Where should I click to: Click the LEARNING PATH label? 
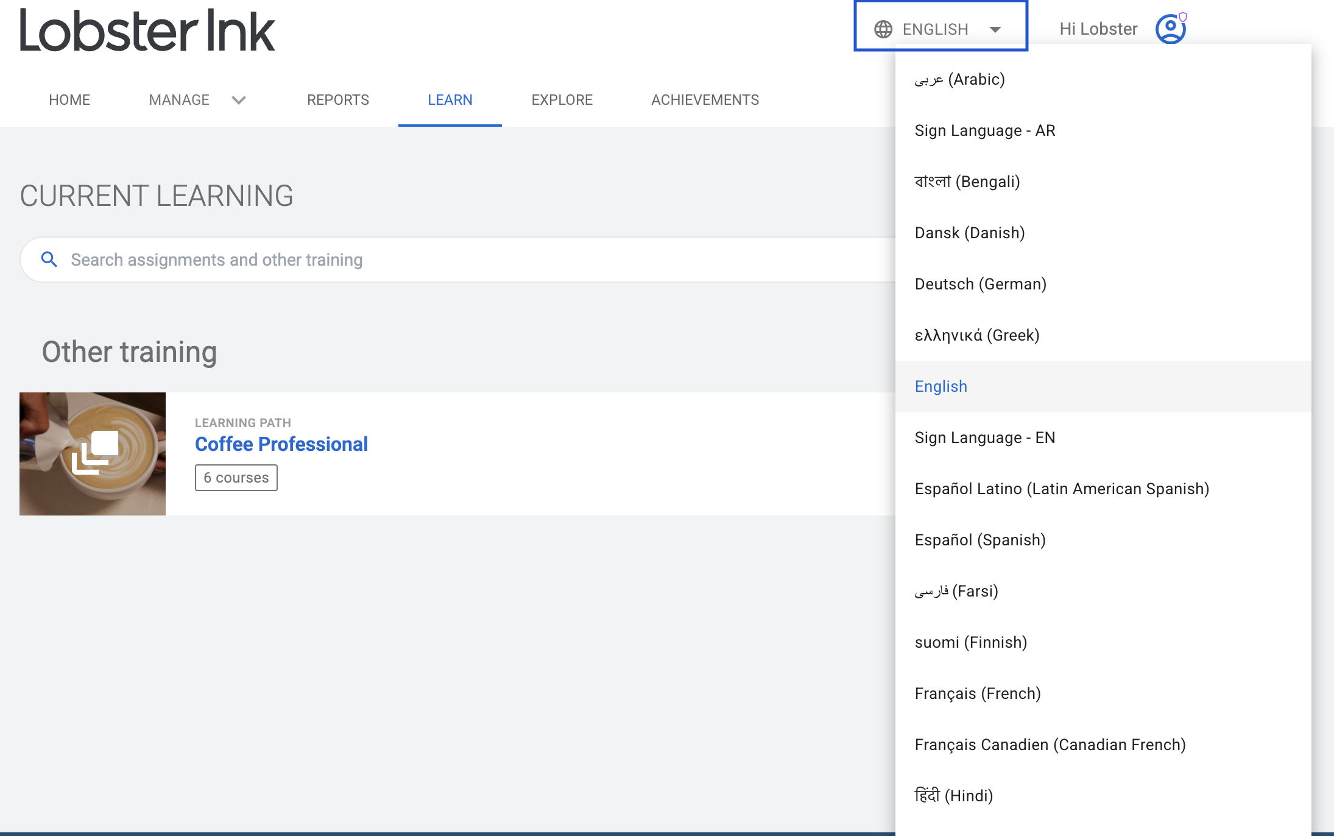click(243, 423)
